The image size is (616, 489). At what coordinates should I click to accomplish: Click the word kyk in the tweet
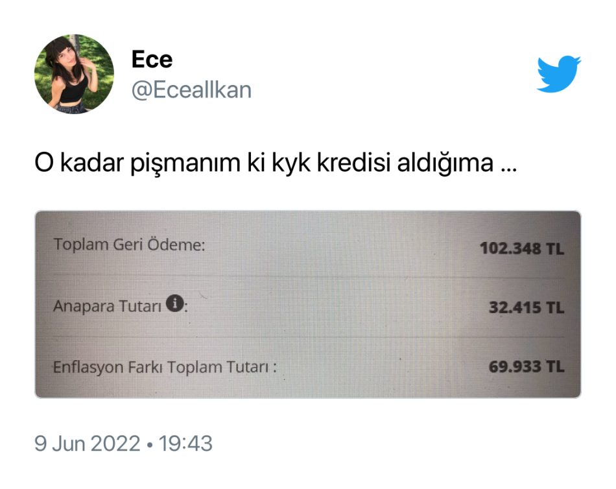pyautogui.click(x=290, y=164)
